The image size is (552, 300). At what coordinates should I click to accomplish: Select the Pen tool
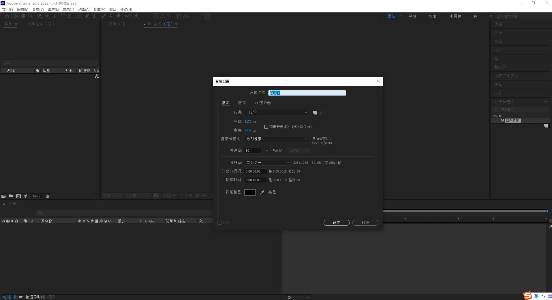pos(87,16)
